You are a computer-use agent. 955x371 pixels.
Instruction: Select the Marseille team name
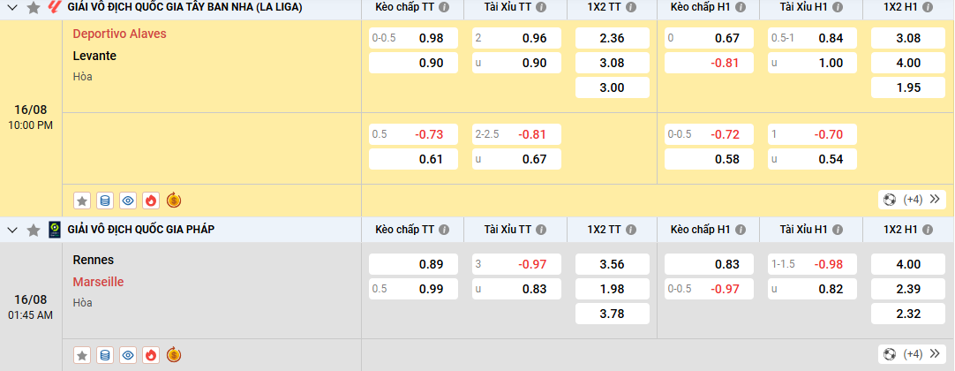98,282
